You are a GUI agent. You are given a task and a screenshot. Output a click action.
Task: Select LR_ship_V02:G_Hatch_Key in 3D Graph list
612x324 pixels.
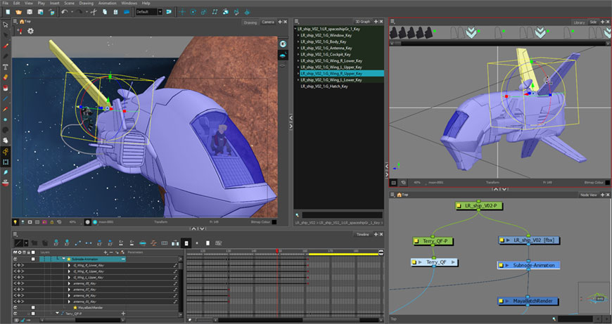(x=324, y=86)
